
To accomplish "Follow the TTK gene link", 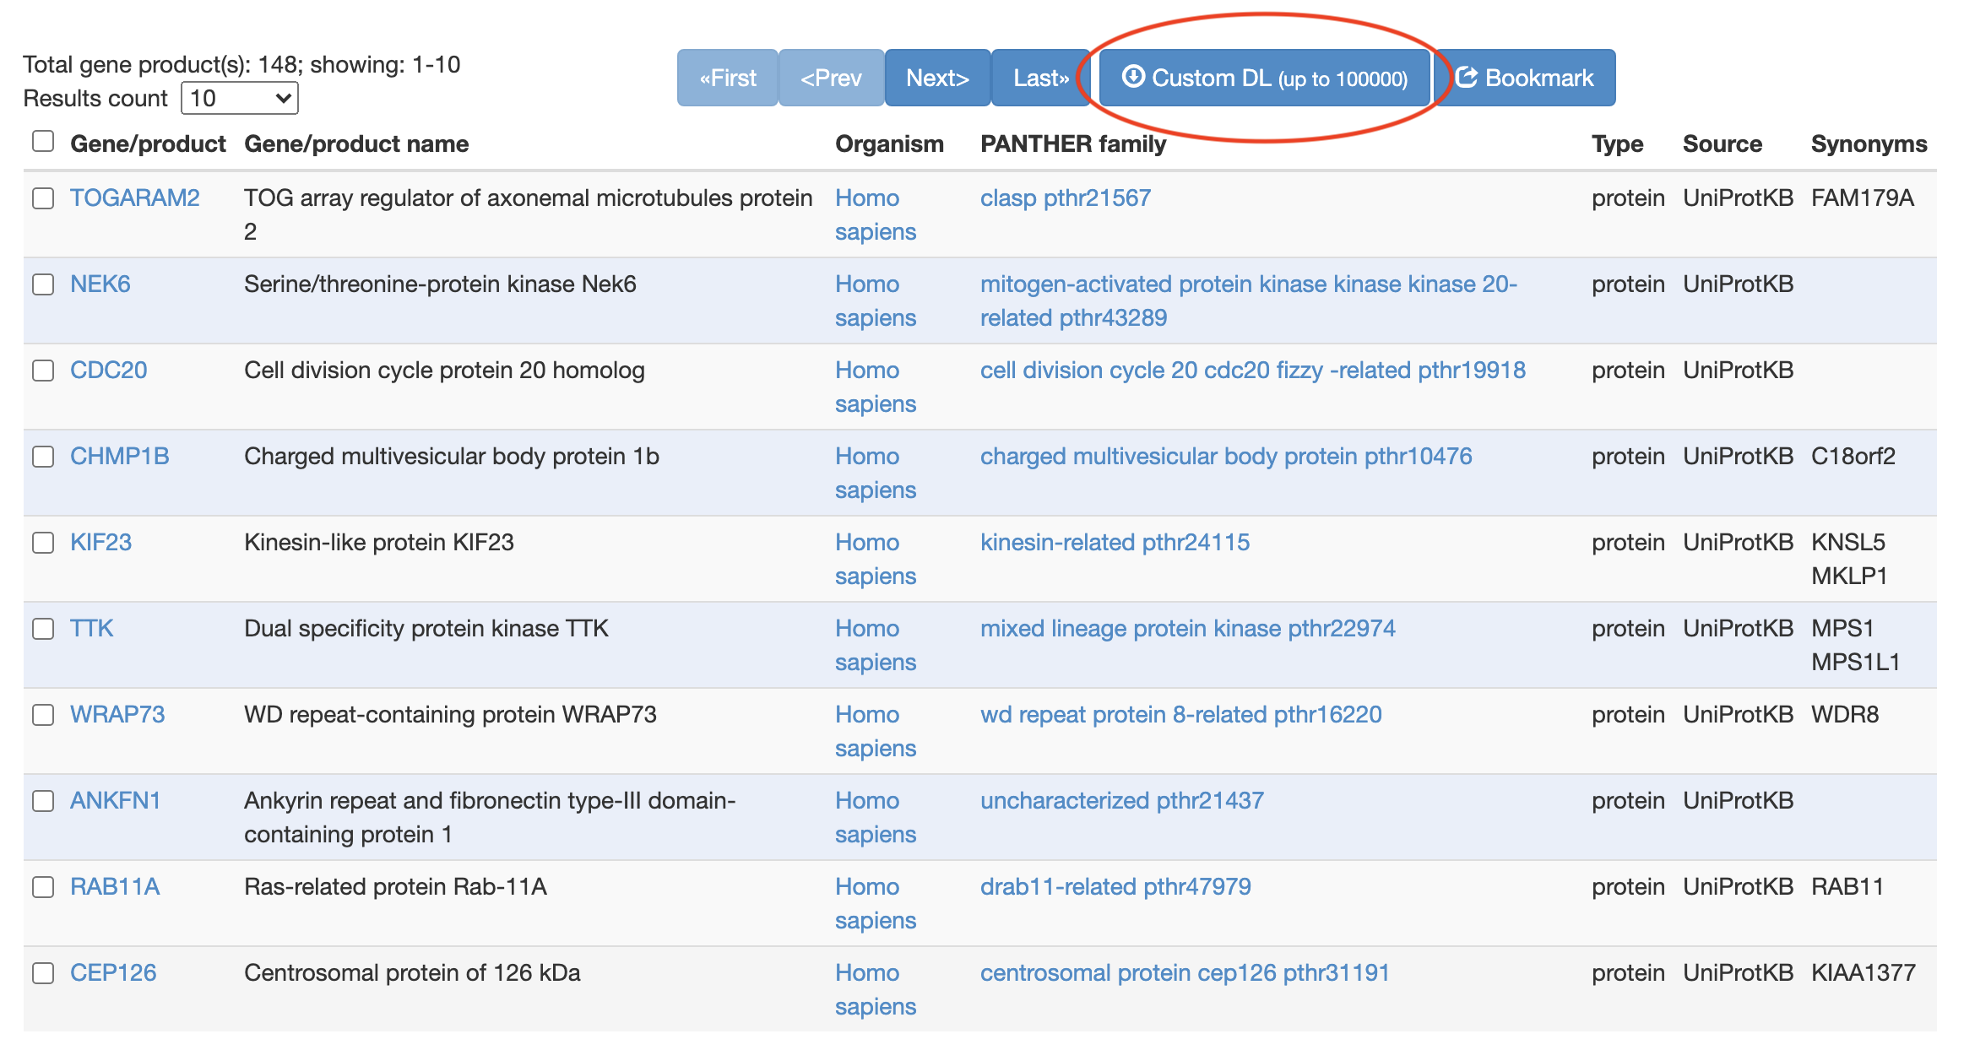I will (x=91, y=628).
